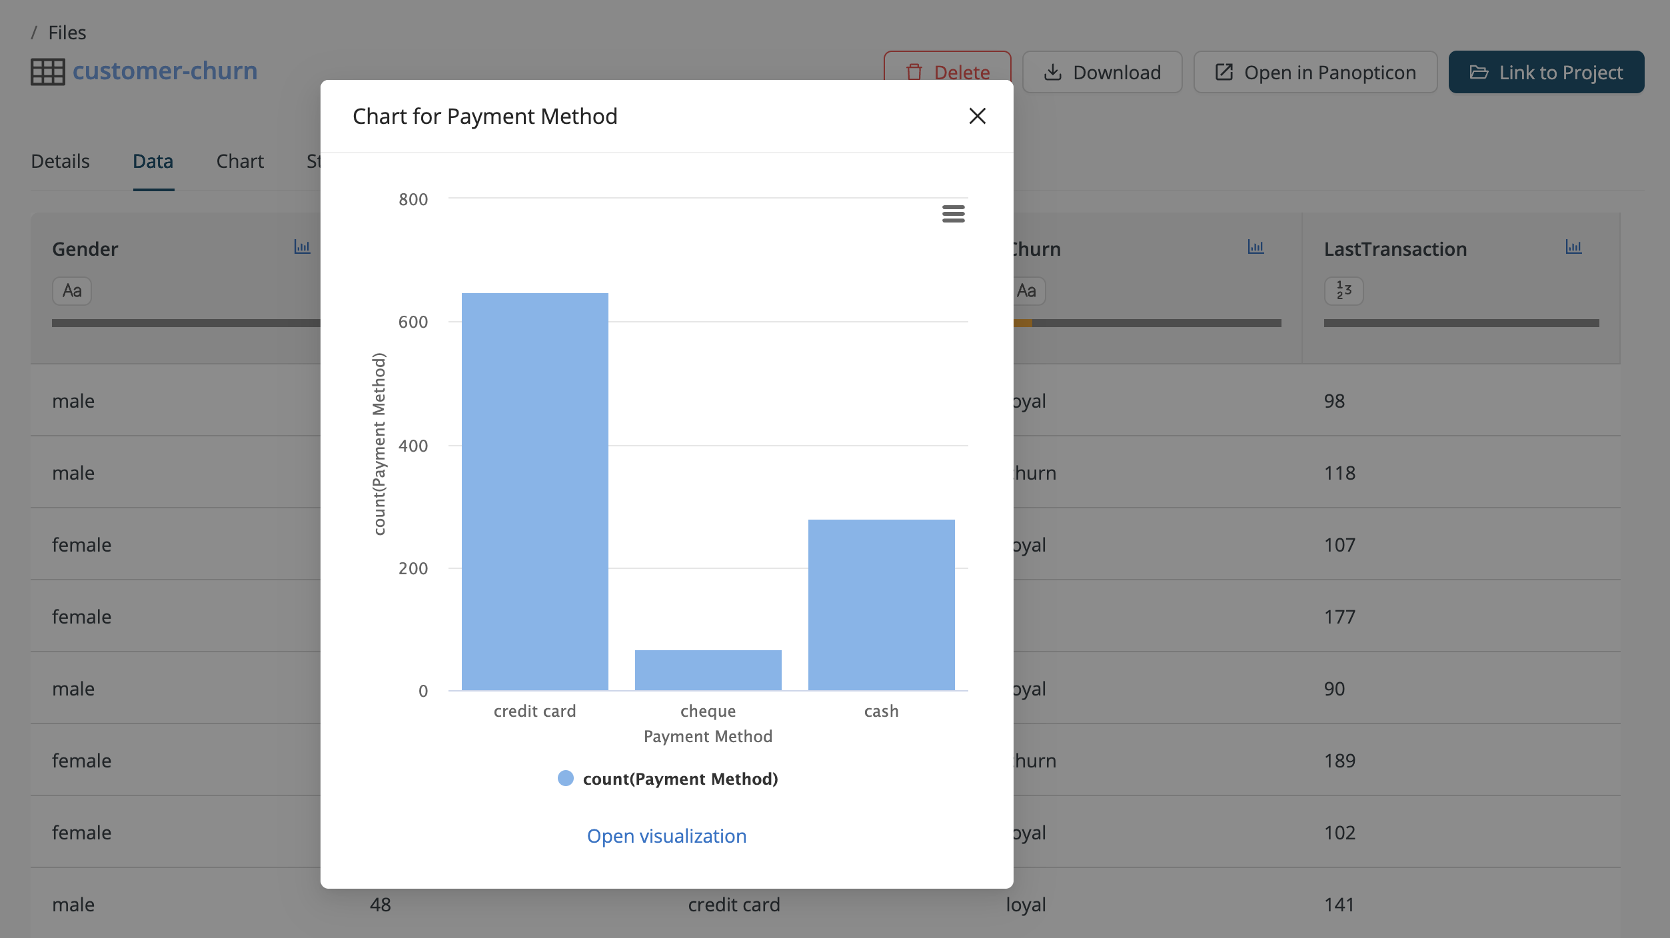Click the LastTransaction distribution bar
Viewport: 1670px width, 938px height.
pyautogui.click(x=1461, y=323)
